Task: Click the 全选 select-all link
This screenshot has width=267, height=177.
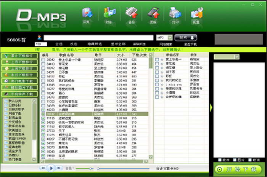Action: point(59,44)
